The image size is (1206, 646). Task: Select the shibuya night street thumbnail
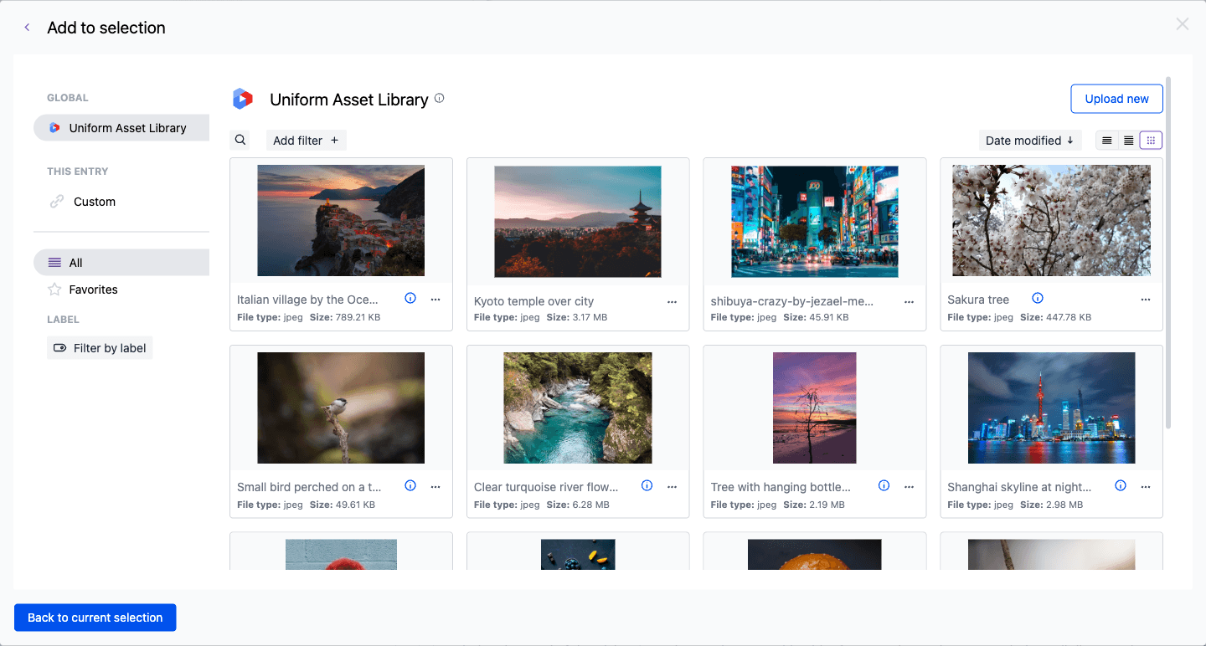[815, 222]
